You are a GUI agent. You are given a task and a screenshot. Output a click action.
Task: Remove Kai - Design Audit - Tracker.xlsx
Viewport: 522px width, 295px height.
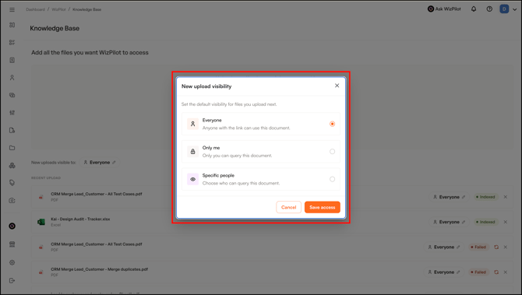506,222
